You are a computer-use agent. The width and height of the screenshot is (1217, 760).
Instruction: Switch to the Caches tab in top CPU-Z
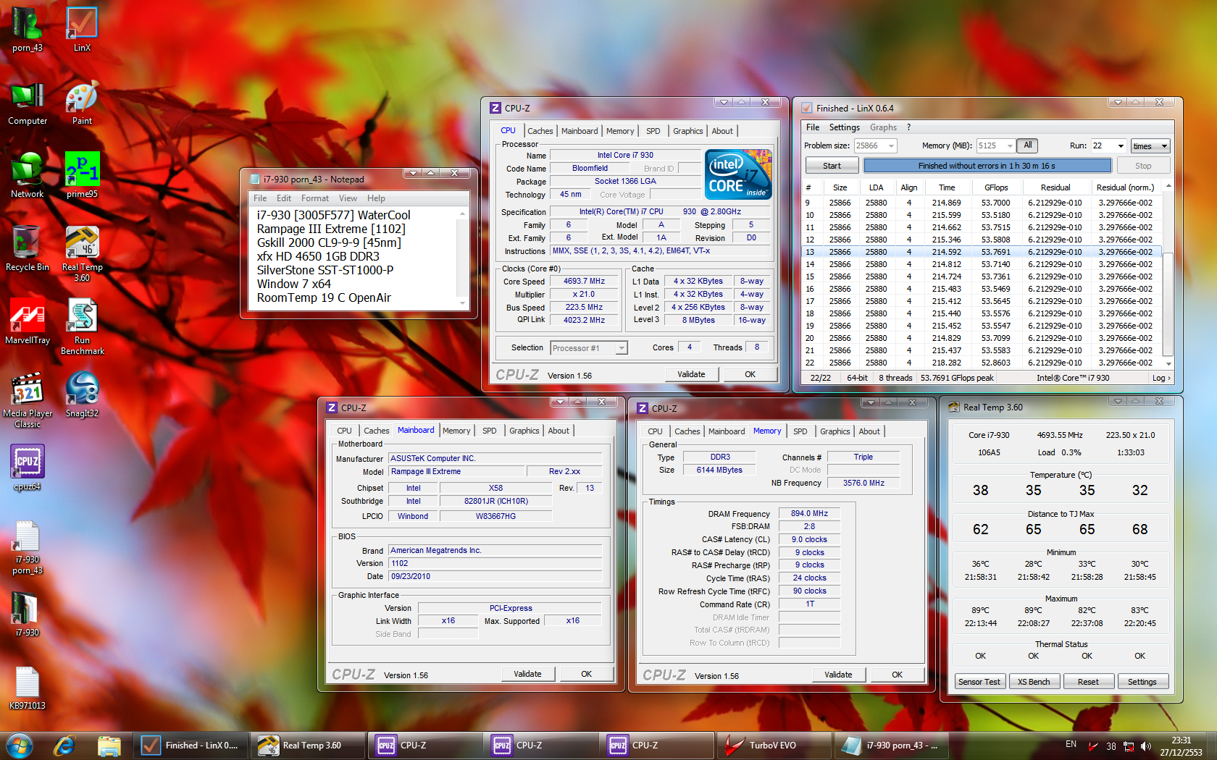540,131
